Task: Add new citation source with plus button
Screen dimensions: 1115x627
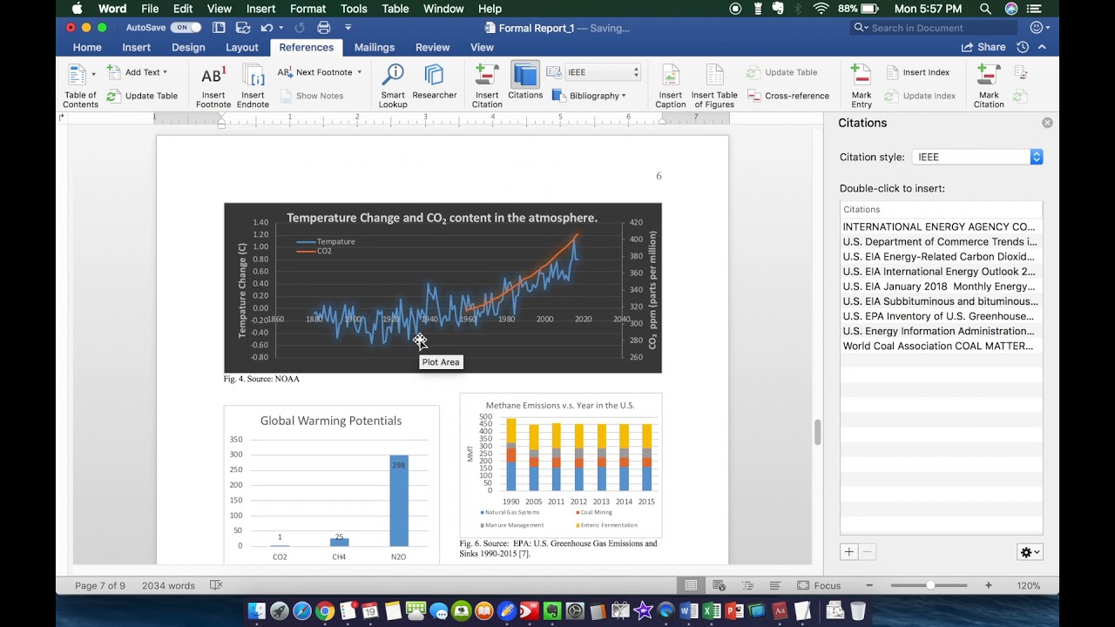Action: tap(849, 552)
